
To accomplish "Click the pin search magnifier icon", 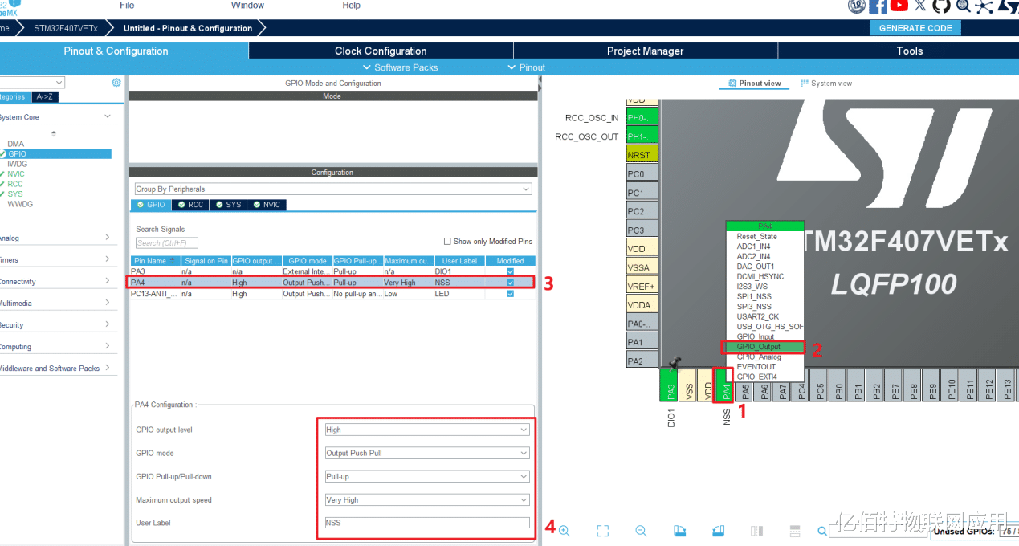I will coord(822,531).
